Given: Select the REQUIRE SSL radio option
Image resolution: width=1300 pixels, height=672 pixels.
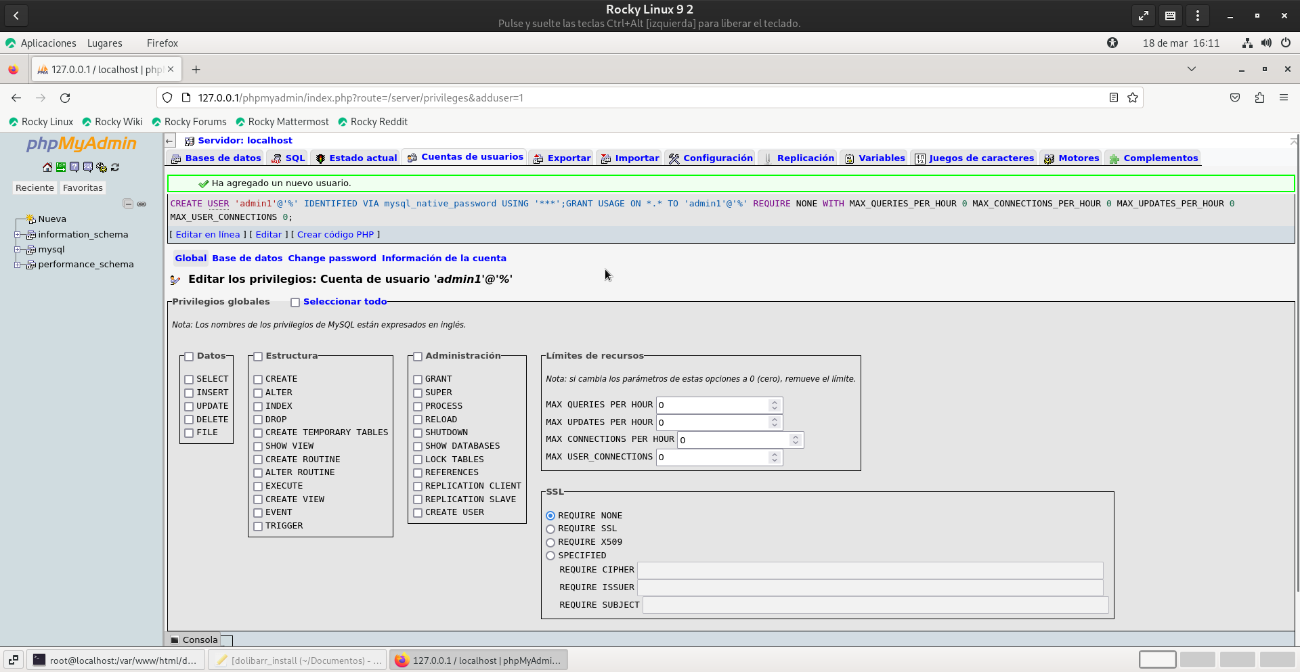Looking at the screenshot, I should click(x=550, y=529).
